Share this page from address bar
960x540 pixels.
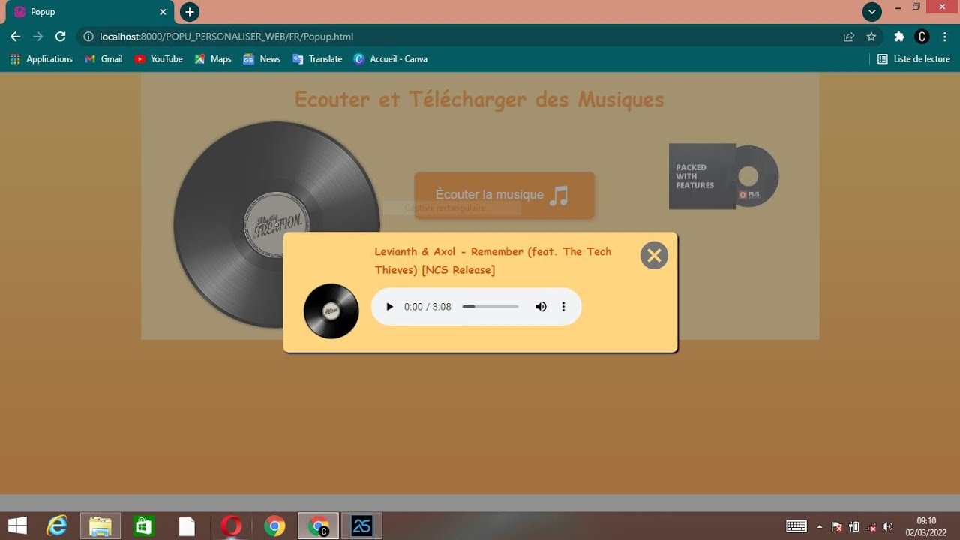tap(849, 37)
